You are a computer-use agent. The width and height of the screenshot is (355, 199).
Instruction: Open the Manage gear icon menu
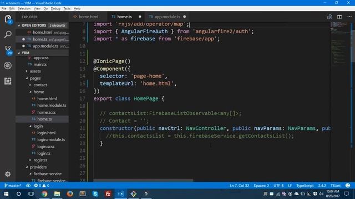(8, 174)
